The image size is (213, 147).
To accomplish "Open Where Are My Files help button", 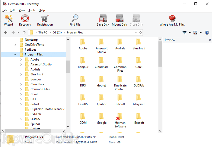I will tap(172, 20).
